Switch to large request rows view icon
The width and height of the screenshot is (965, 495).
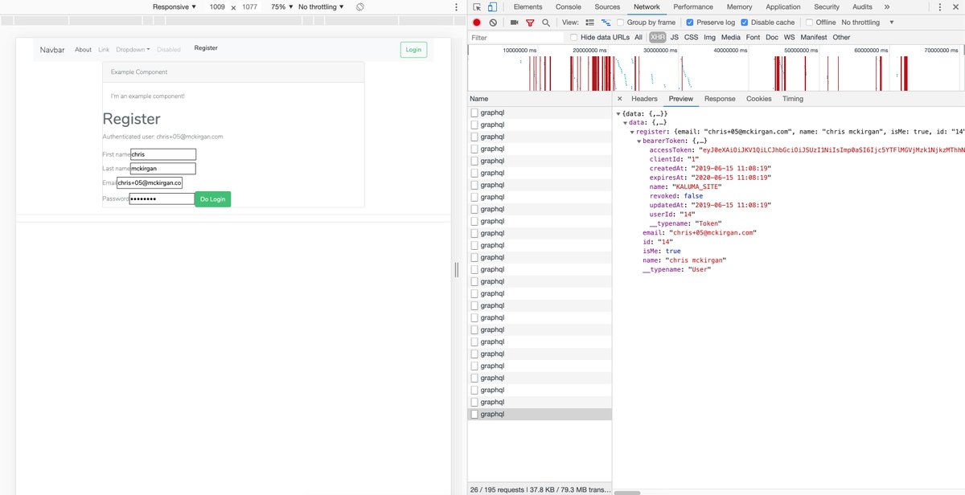tap(590, 22)
